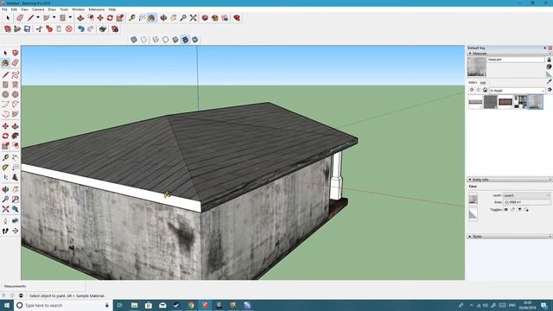Print the model with printer icon
Image resolution: width=553 pixels, height=311 pixels.
click(x=103, y=29)
